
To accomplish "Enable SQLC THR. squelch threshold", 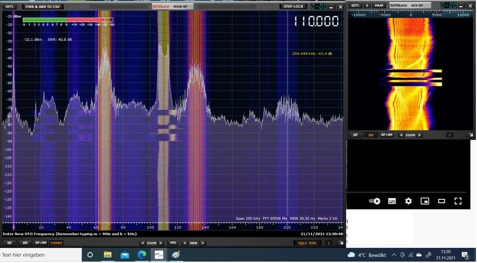I will tap(307, 243).
